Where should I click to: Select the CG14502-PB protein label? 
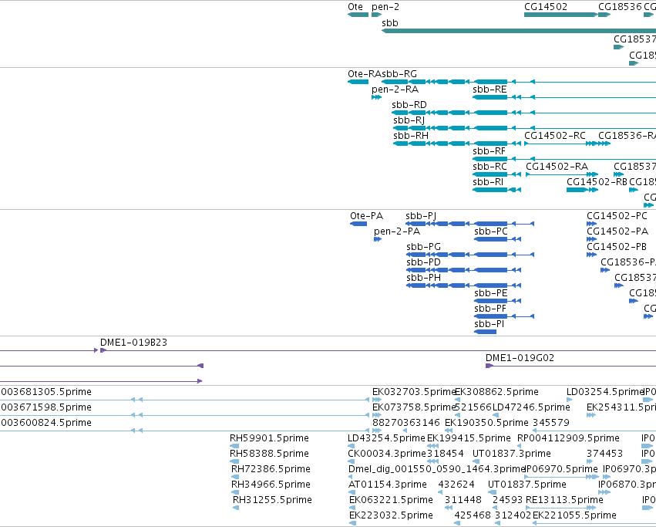[x=617, y=247]
